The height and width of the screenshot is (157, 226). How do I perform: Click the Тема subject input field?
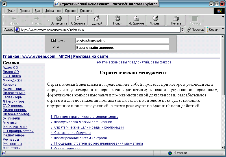click(122, 47)
